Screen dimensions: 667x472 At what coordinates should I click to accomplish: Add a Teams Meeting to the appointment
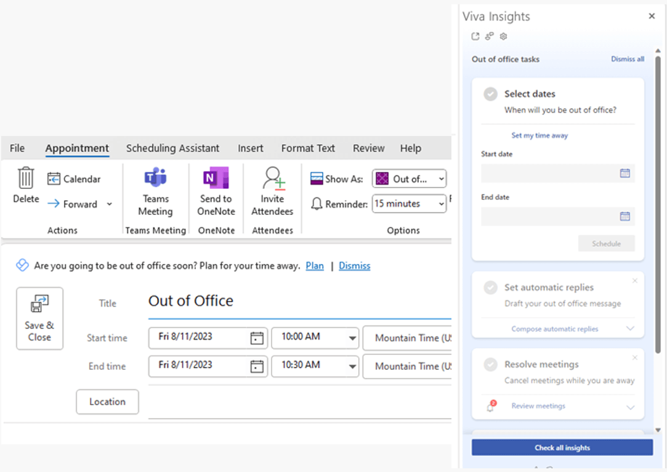[x=156, y=191]
